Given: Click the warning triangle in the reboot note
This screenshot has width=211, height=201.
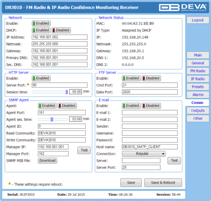Looking at the screenshot, I should click(x=10, y=183).
